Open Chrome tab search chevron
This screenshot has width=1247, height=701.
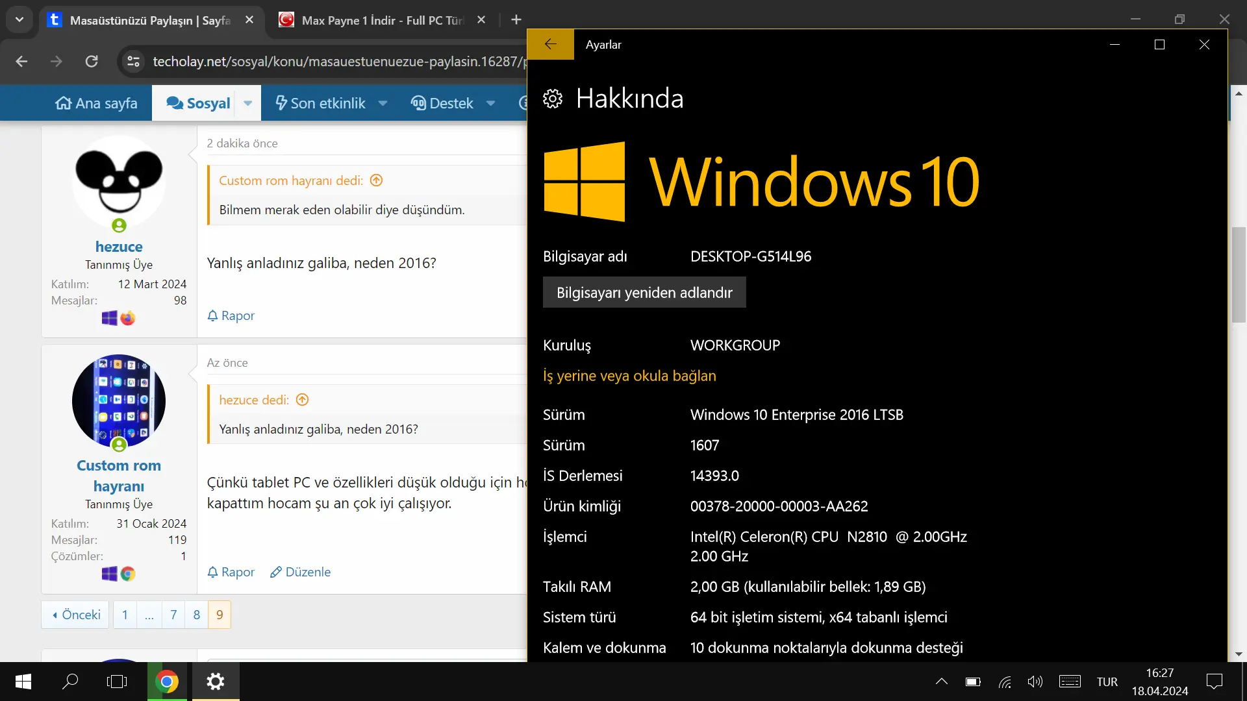click(19, 19)
